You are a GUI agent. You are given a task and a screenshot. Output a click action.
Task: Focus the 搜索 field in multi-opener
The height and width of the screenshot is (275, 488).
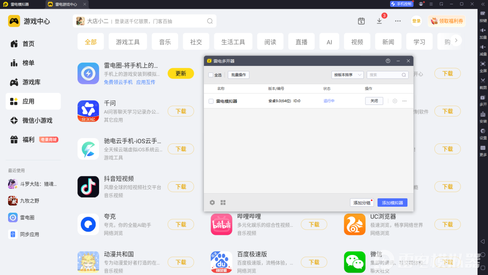(387, 75)
